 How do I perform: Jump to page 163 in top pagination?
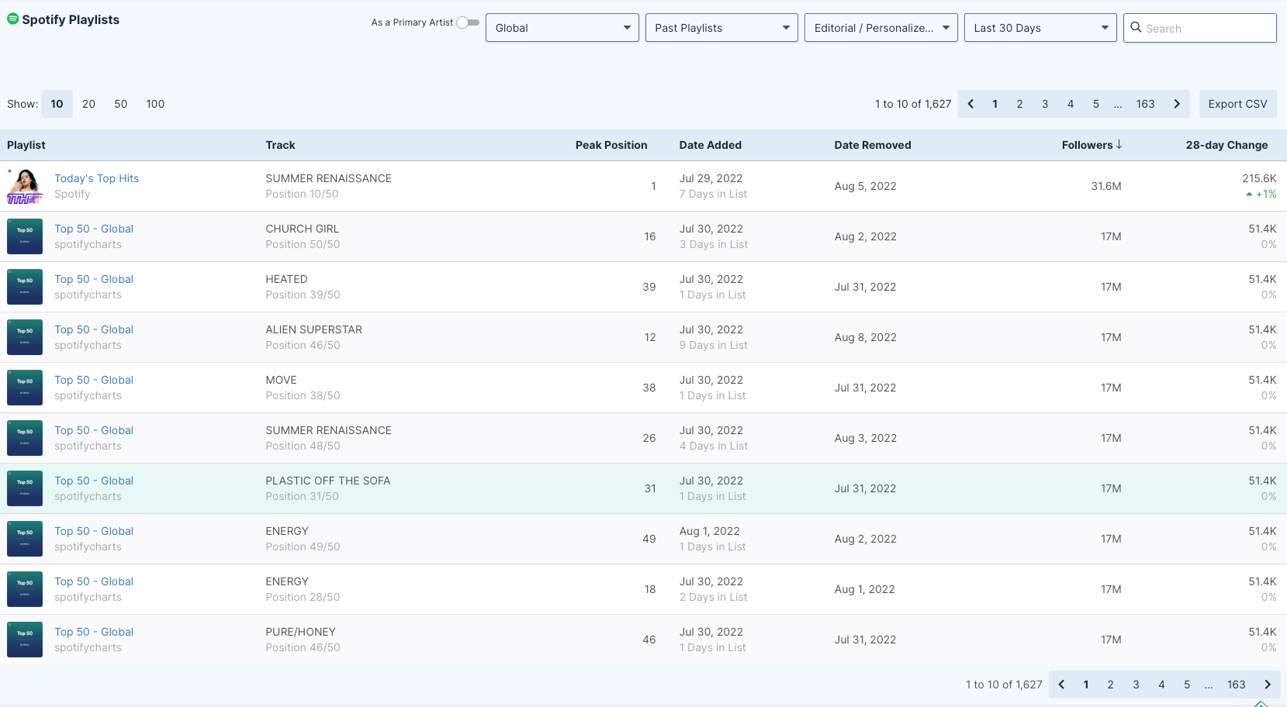[x=1145, y=104]
